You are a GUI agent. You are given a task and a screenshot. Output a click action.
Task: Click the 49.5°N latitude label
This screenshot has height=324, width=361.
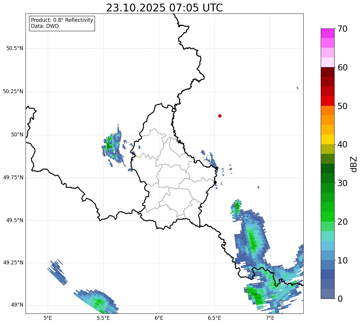coord(15,220)
